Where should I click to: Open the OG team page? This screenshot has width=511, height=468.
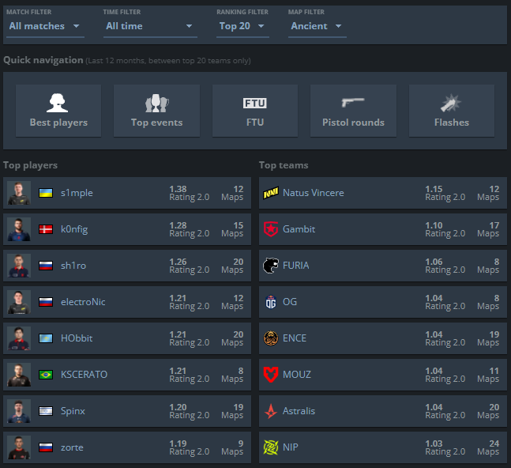tap(290, 302)
